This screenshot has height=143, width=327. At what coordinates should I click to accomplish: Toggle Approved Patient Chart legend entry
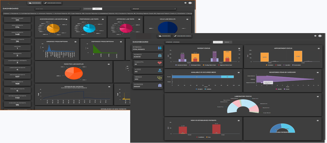[225, 65]
